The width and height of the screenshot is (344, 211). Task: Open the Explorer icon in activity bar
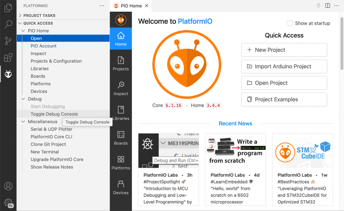(x=8, y=7)
